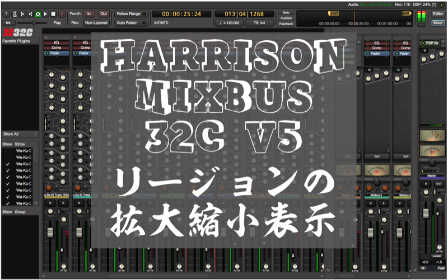The width and height of the screenshot is (448, 280).
Task: Toggle the metronome click icon
Action: tap(15, 14)
